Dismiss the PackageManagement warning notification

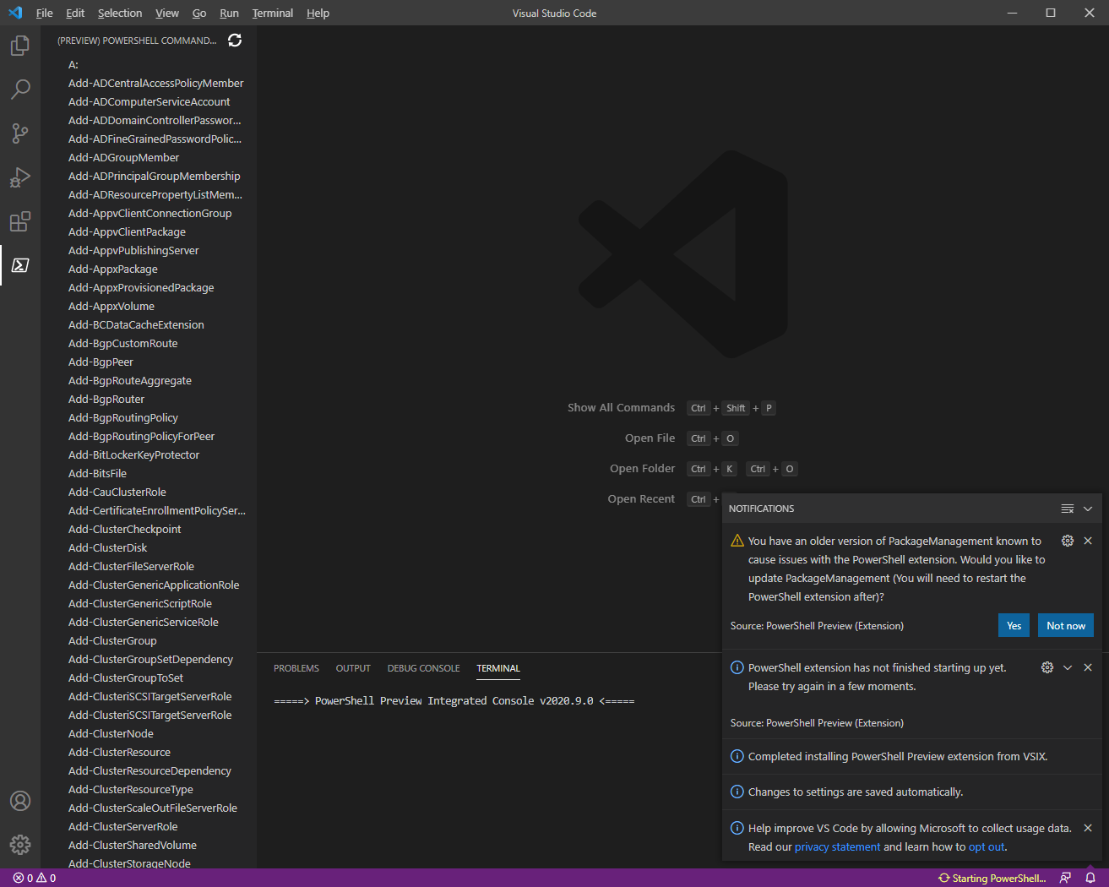click(x=1088, y=541)
